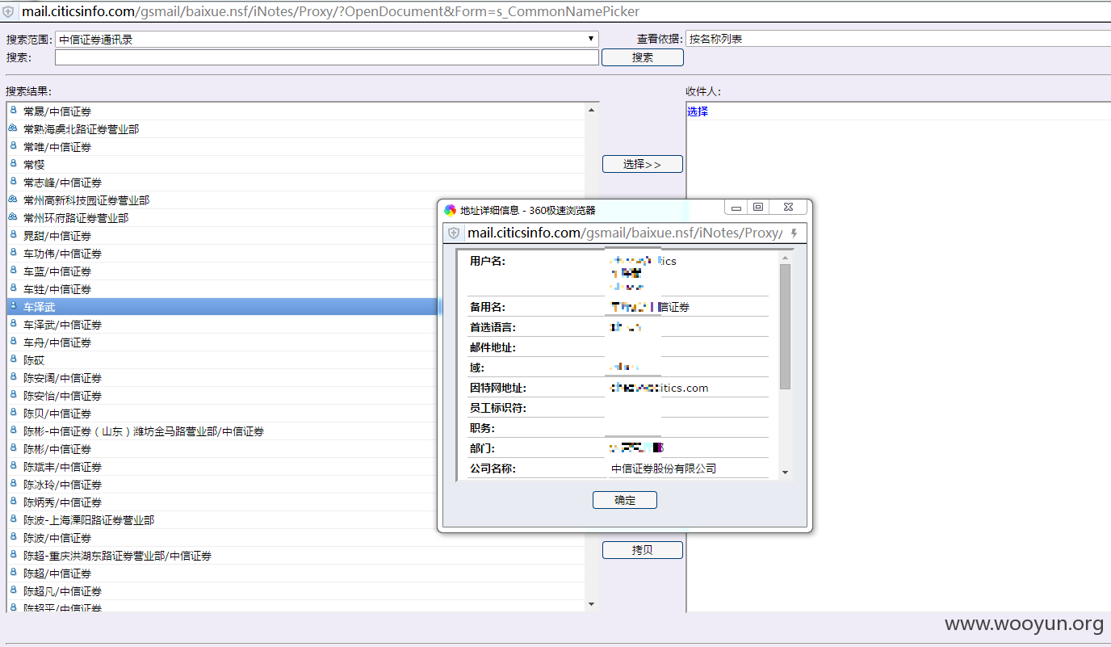Click the person icon beside 常唯/中信证券
Screen dimensions: 1111x647
point(13,146)
